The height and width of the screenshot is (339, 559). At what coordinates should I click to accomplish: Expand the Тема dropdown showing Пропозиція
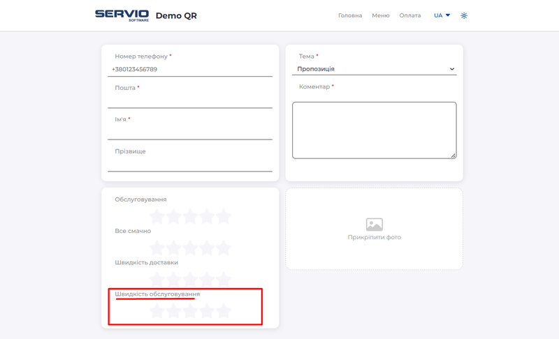[x=374, y=69]
